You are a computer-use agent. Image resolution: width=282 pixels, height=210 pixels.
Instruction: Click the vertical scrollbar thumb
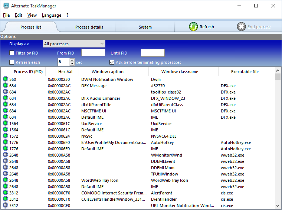(x=278, y=76)
